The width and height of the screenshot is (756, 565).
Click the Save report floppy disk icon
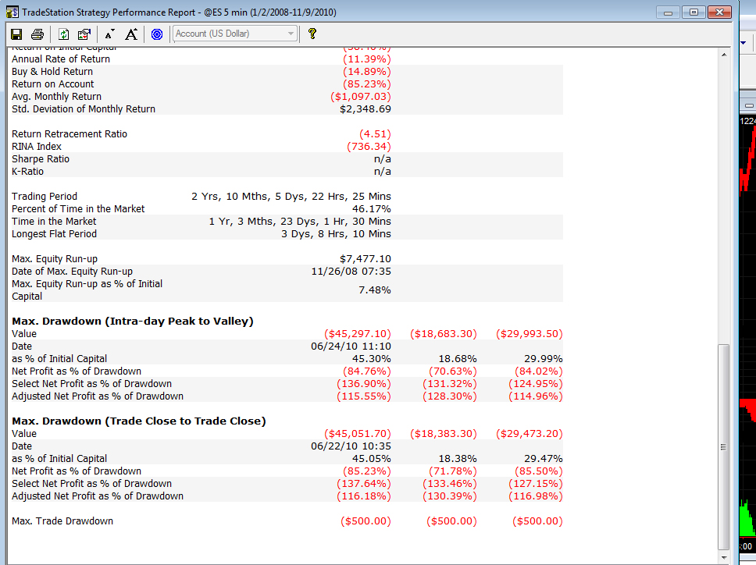point(16,34)
